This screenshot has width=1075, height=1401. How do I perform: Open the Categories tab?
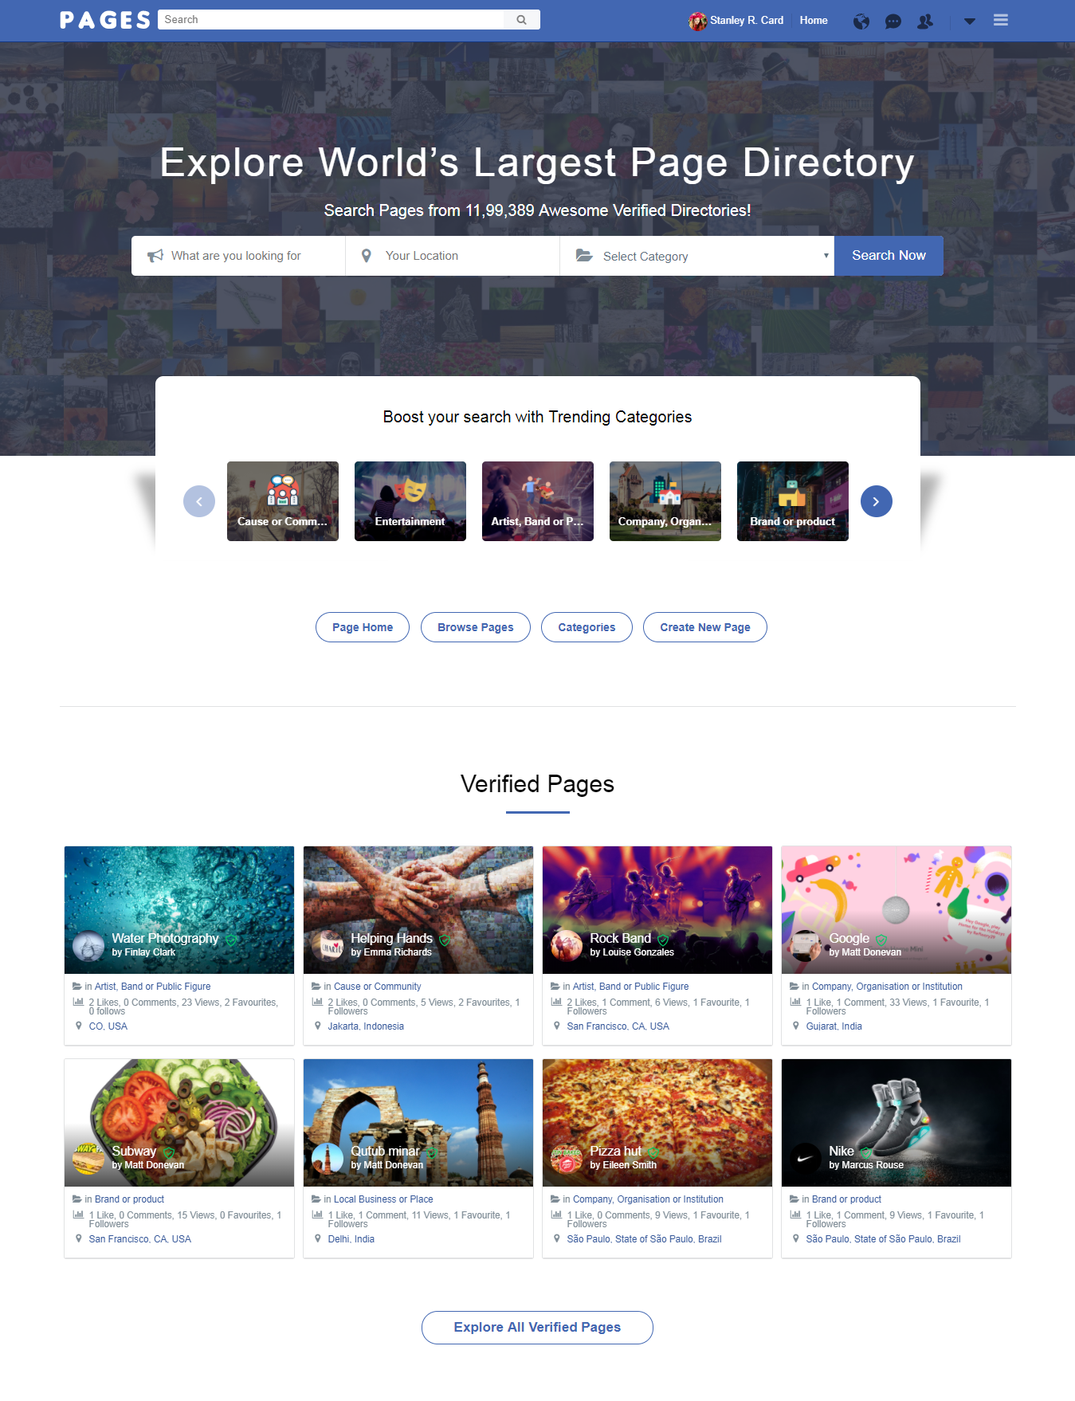tap(587, 627)
